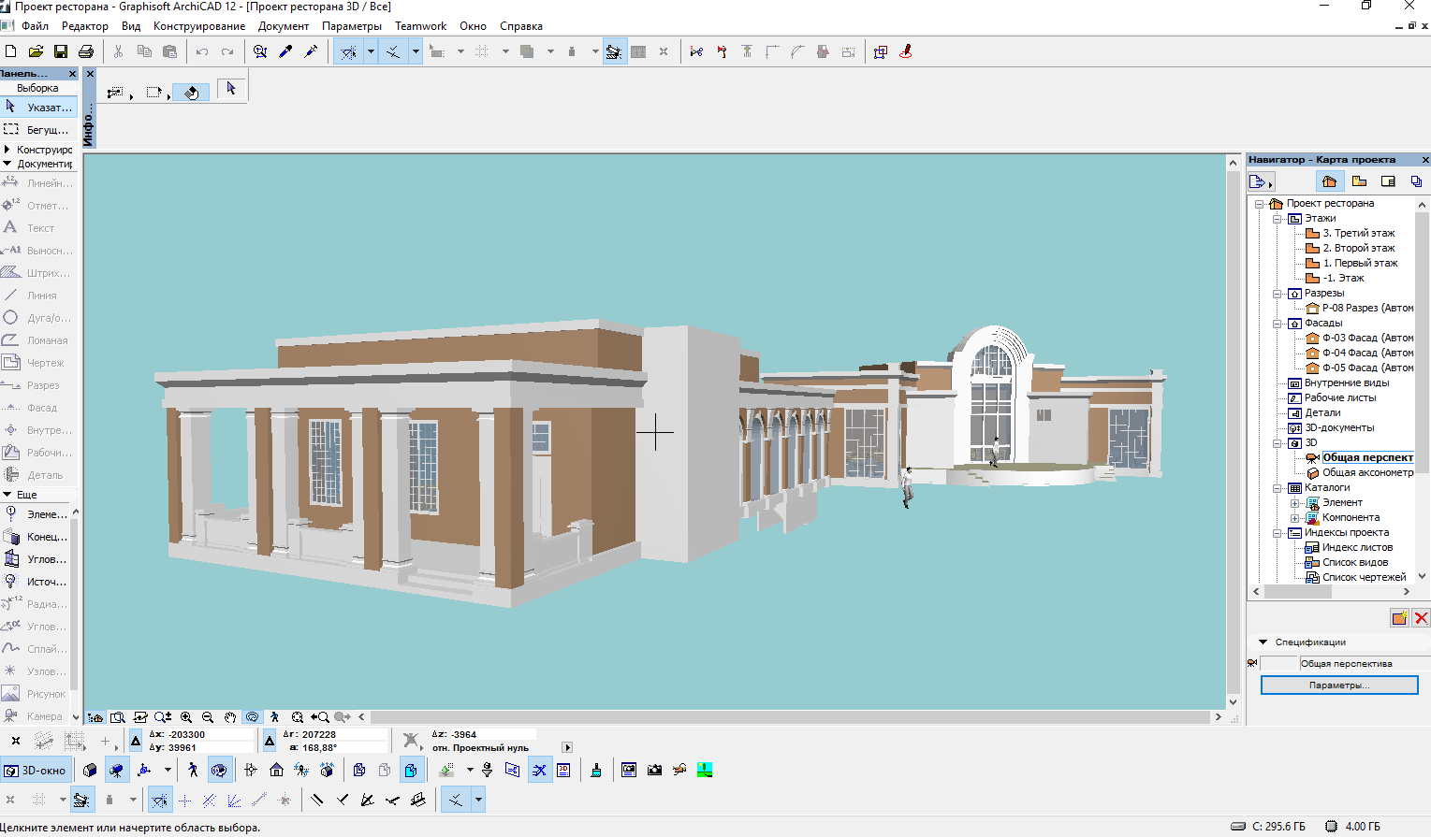Open the Teamwork menu
The height and width of the screenshot is (837, 1431).
[420, 26]
